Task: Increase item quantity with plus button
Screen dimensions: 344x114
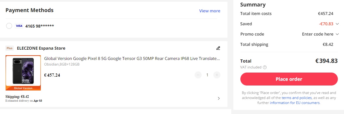Action: 217,75
